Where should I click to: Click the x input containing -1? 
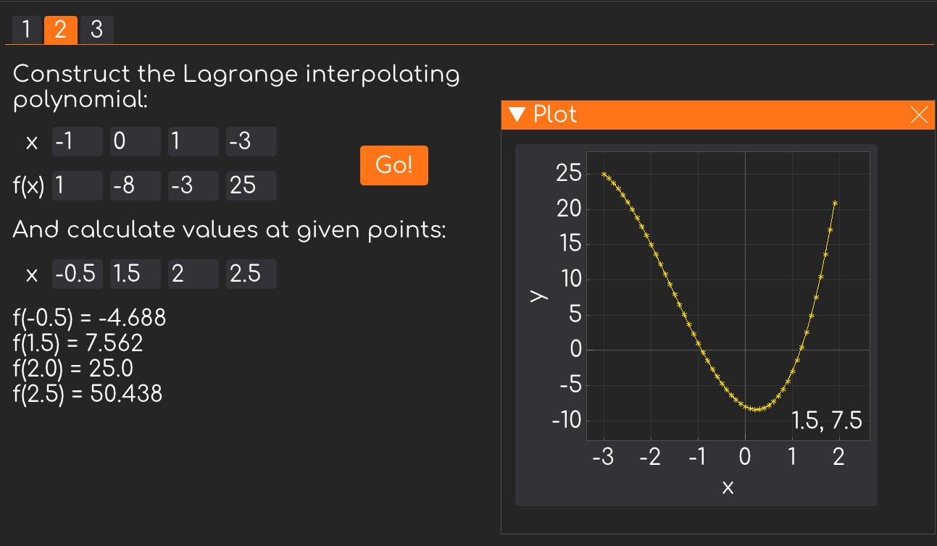[x=77, y=141]
